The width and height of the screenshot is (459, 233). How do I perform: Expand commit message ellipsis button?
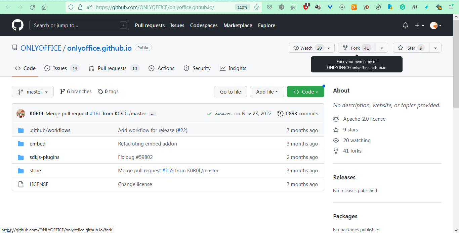click(153, 114)
